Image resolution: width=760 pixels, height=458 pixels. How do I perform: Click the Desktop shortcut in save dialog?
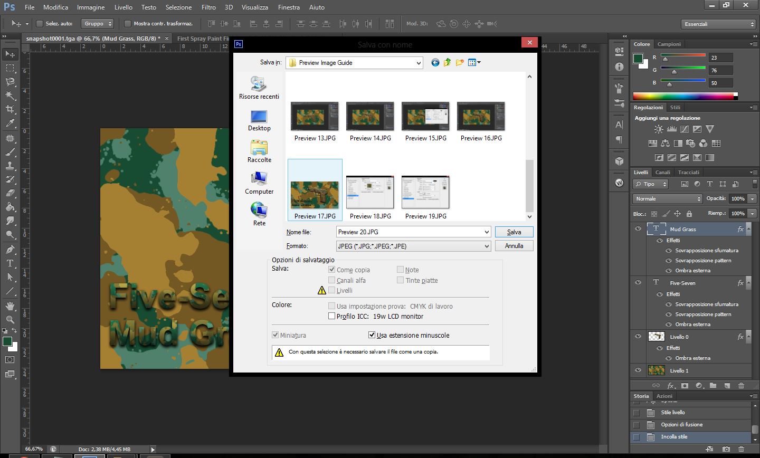259,120
